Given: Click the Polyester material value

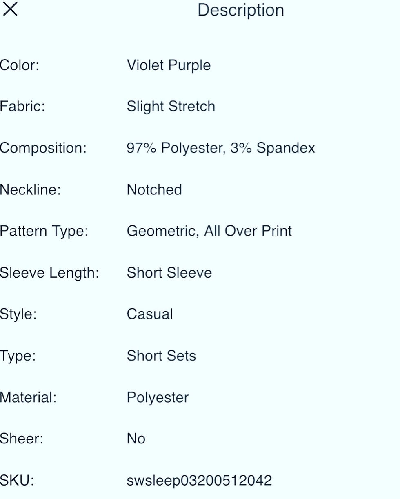Looking at the screenshot, I should pos(158,397).
